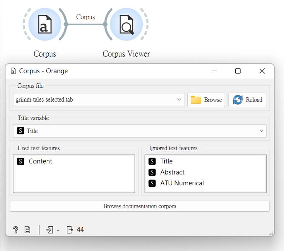Click the string type icon beside Abstract
The width and height of the screenshot is (284, 251).
(x=152, y=172)
